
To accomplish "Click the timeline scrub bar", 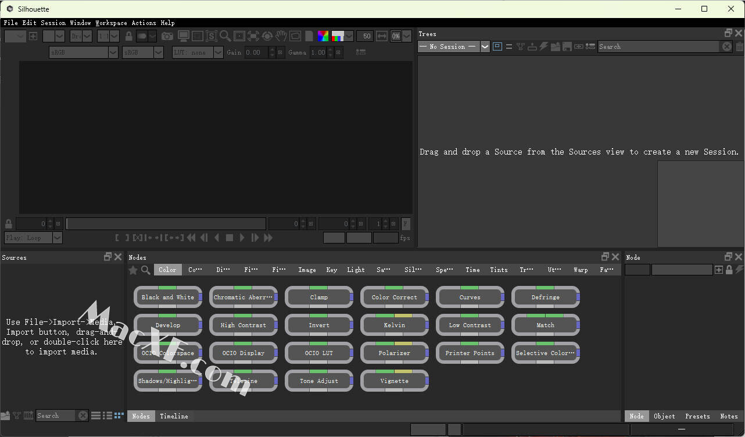I will (166, 224).
